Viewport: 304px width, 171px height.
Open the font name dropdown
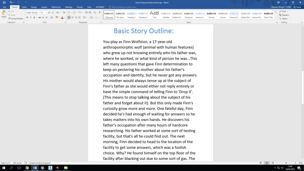coord(39,12)
